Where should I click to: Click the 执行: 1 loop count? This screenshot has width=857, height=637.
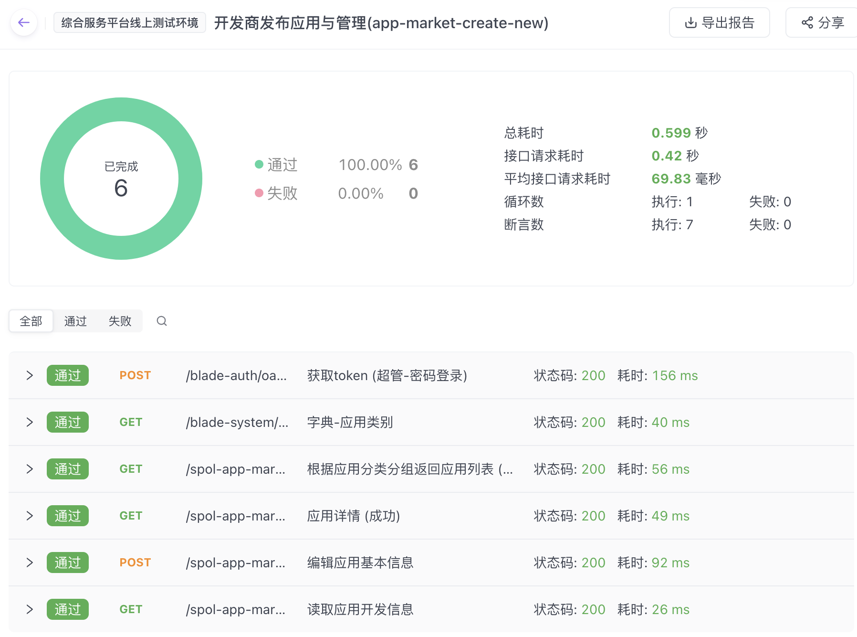tap(672, 202)
